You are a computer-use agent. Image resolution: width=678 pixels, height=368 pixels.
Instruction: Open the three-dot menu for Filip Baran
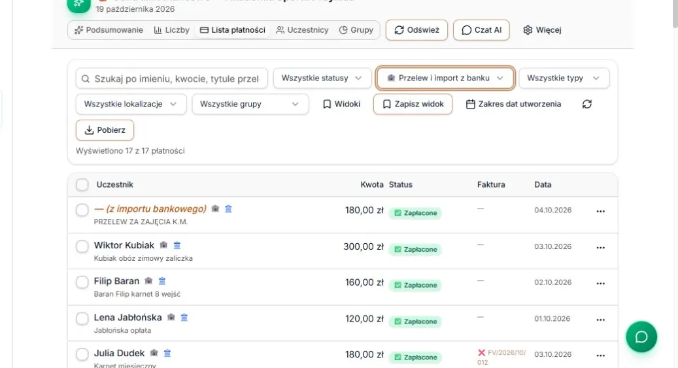pyautogui.click(x=601, y=284)
